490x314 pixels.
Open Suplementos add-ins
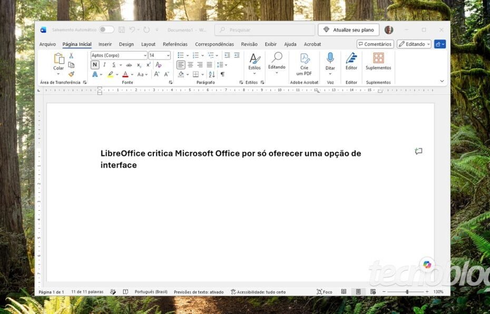(x=378, y=61)
